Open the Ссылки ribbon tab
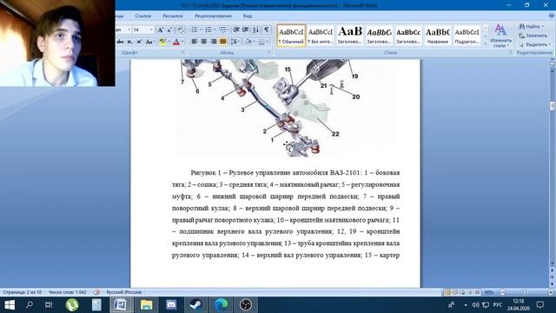Viewport: 556px width, 313px height. point(142,16)
